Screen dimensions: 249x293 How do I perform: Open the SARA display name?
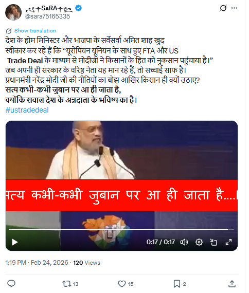(49, 8)
